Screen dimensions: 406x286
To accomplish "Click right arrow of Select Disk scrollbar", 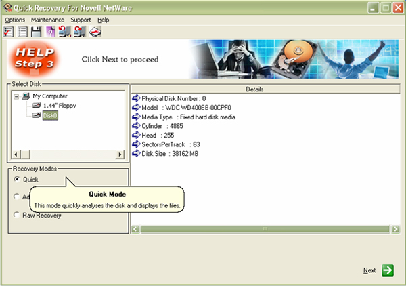I will [120, 155].
